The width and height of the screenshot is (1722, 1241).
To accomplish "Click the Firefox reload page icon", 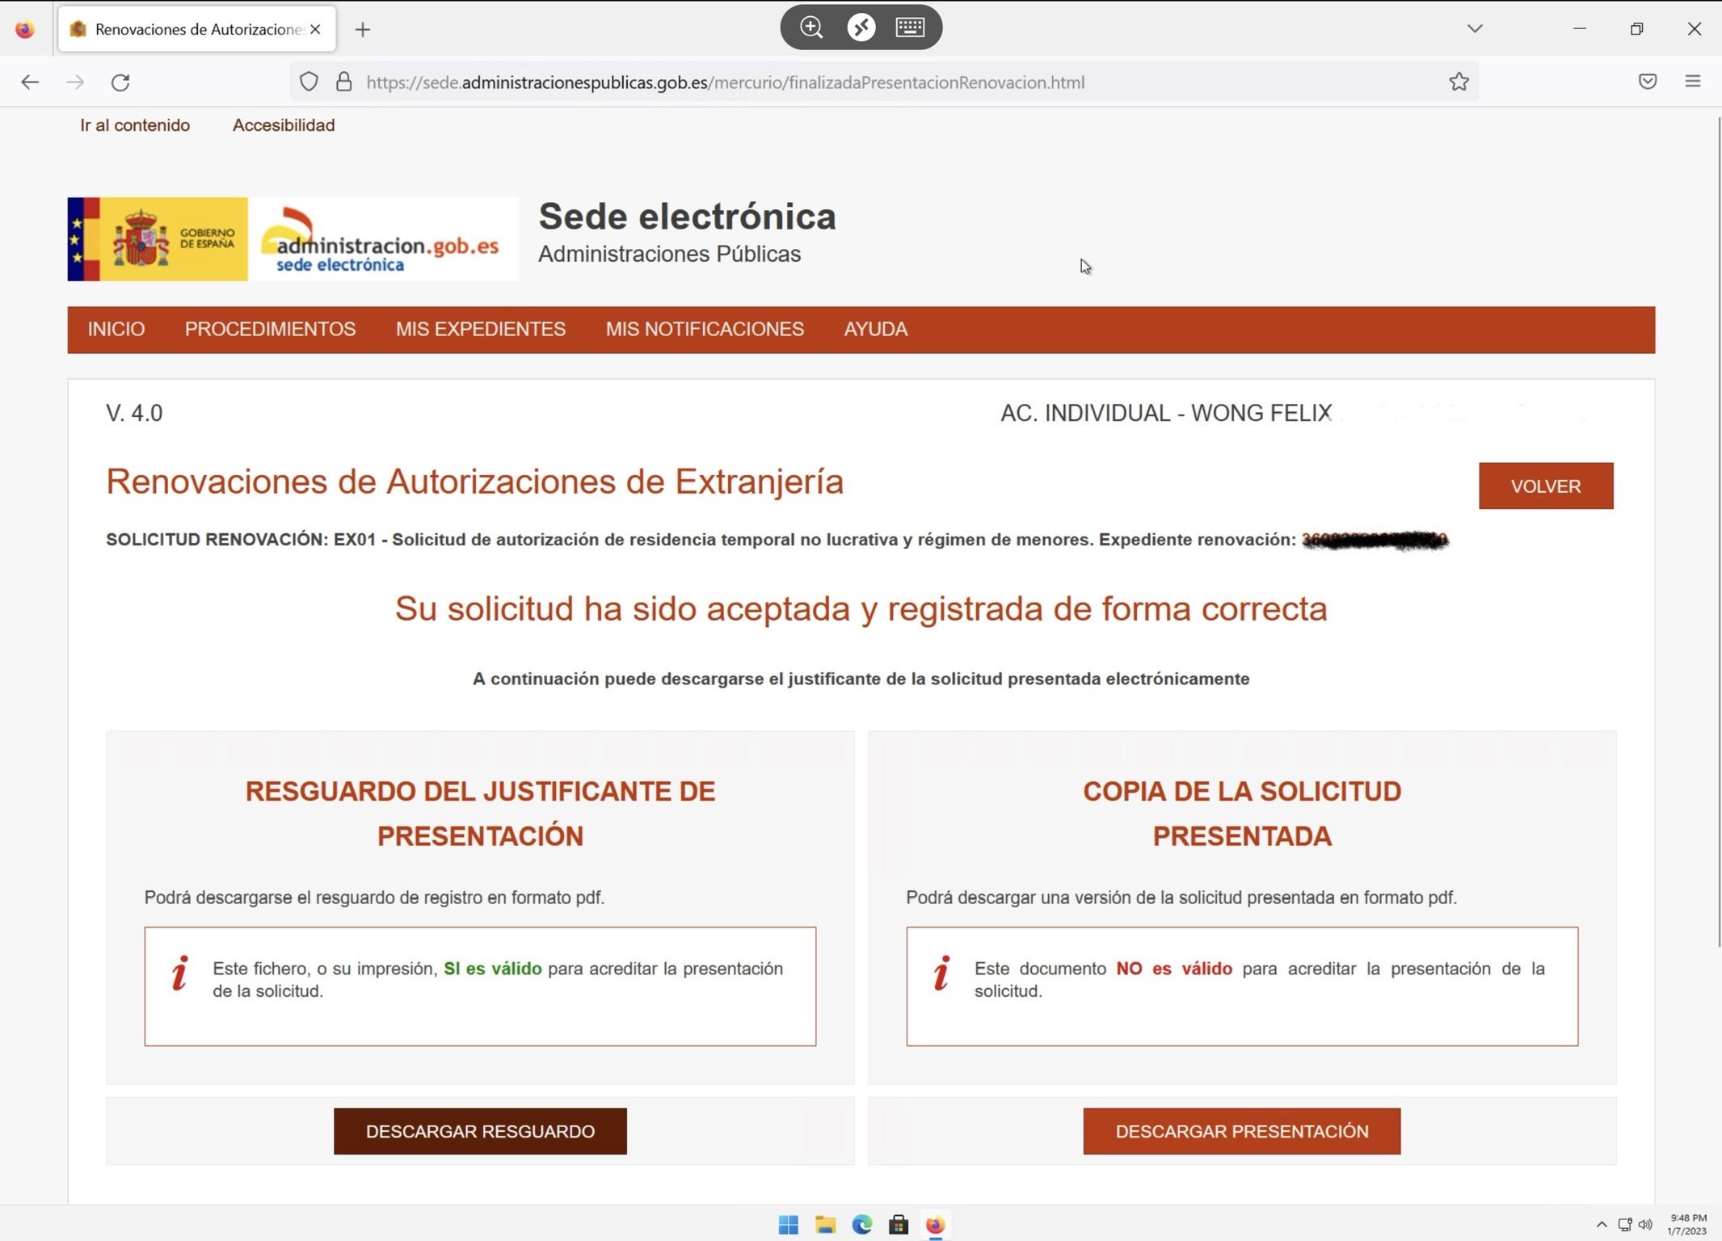I will tap(120, 82).
